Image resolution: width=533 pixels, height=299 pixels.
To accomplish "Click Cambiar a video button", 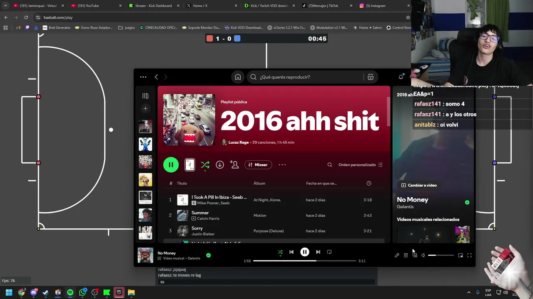I will [418, 185].
